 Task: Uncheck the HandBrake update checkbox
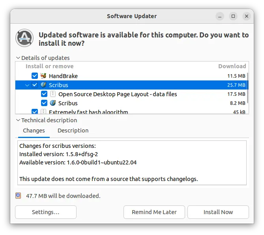tap(35, 76)
